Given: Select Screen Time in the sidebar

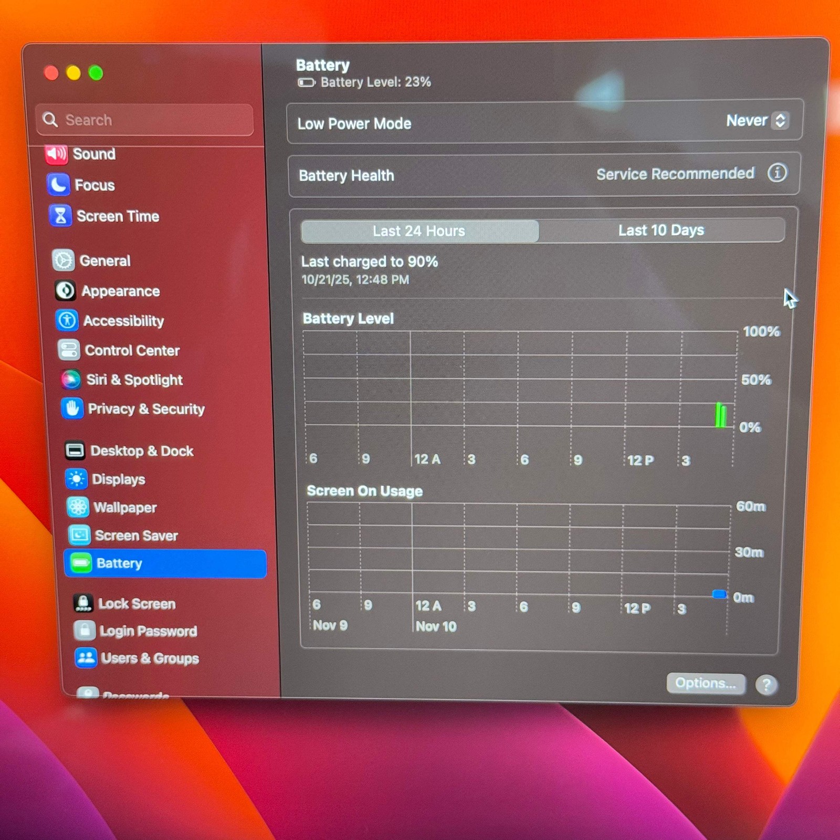Looking at the screenshot, I should (x=118, y=216).
